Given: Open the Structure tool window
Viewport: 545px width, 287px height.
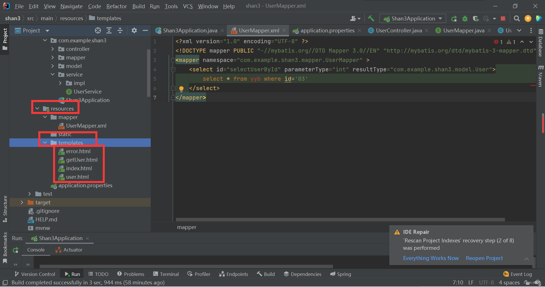Looking at the screenshot, I should [5, 209].
